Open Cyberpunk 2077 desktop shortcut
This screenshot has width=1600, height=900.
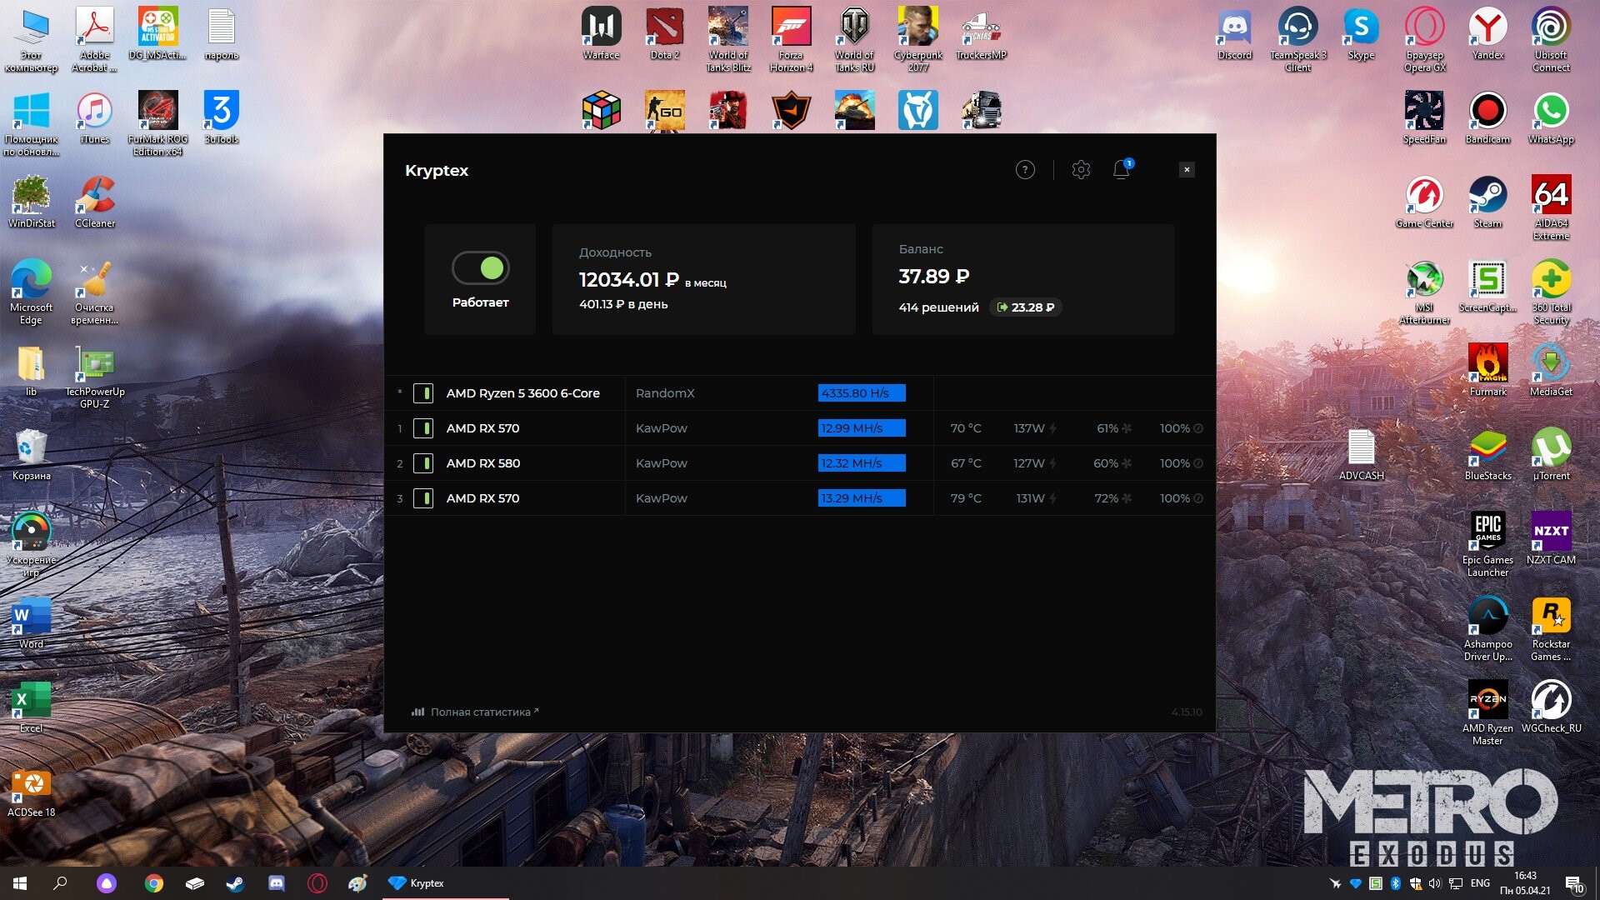click(918, 39)
